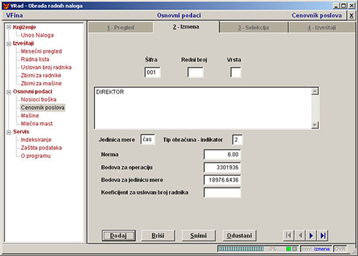Go to the next record arrow

311,235
